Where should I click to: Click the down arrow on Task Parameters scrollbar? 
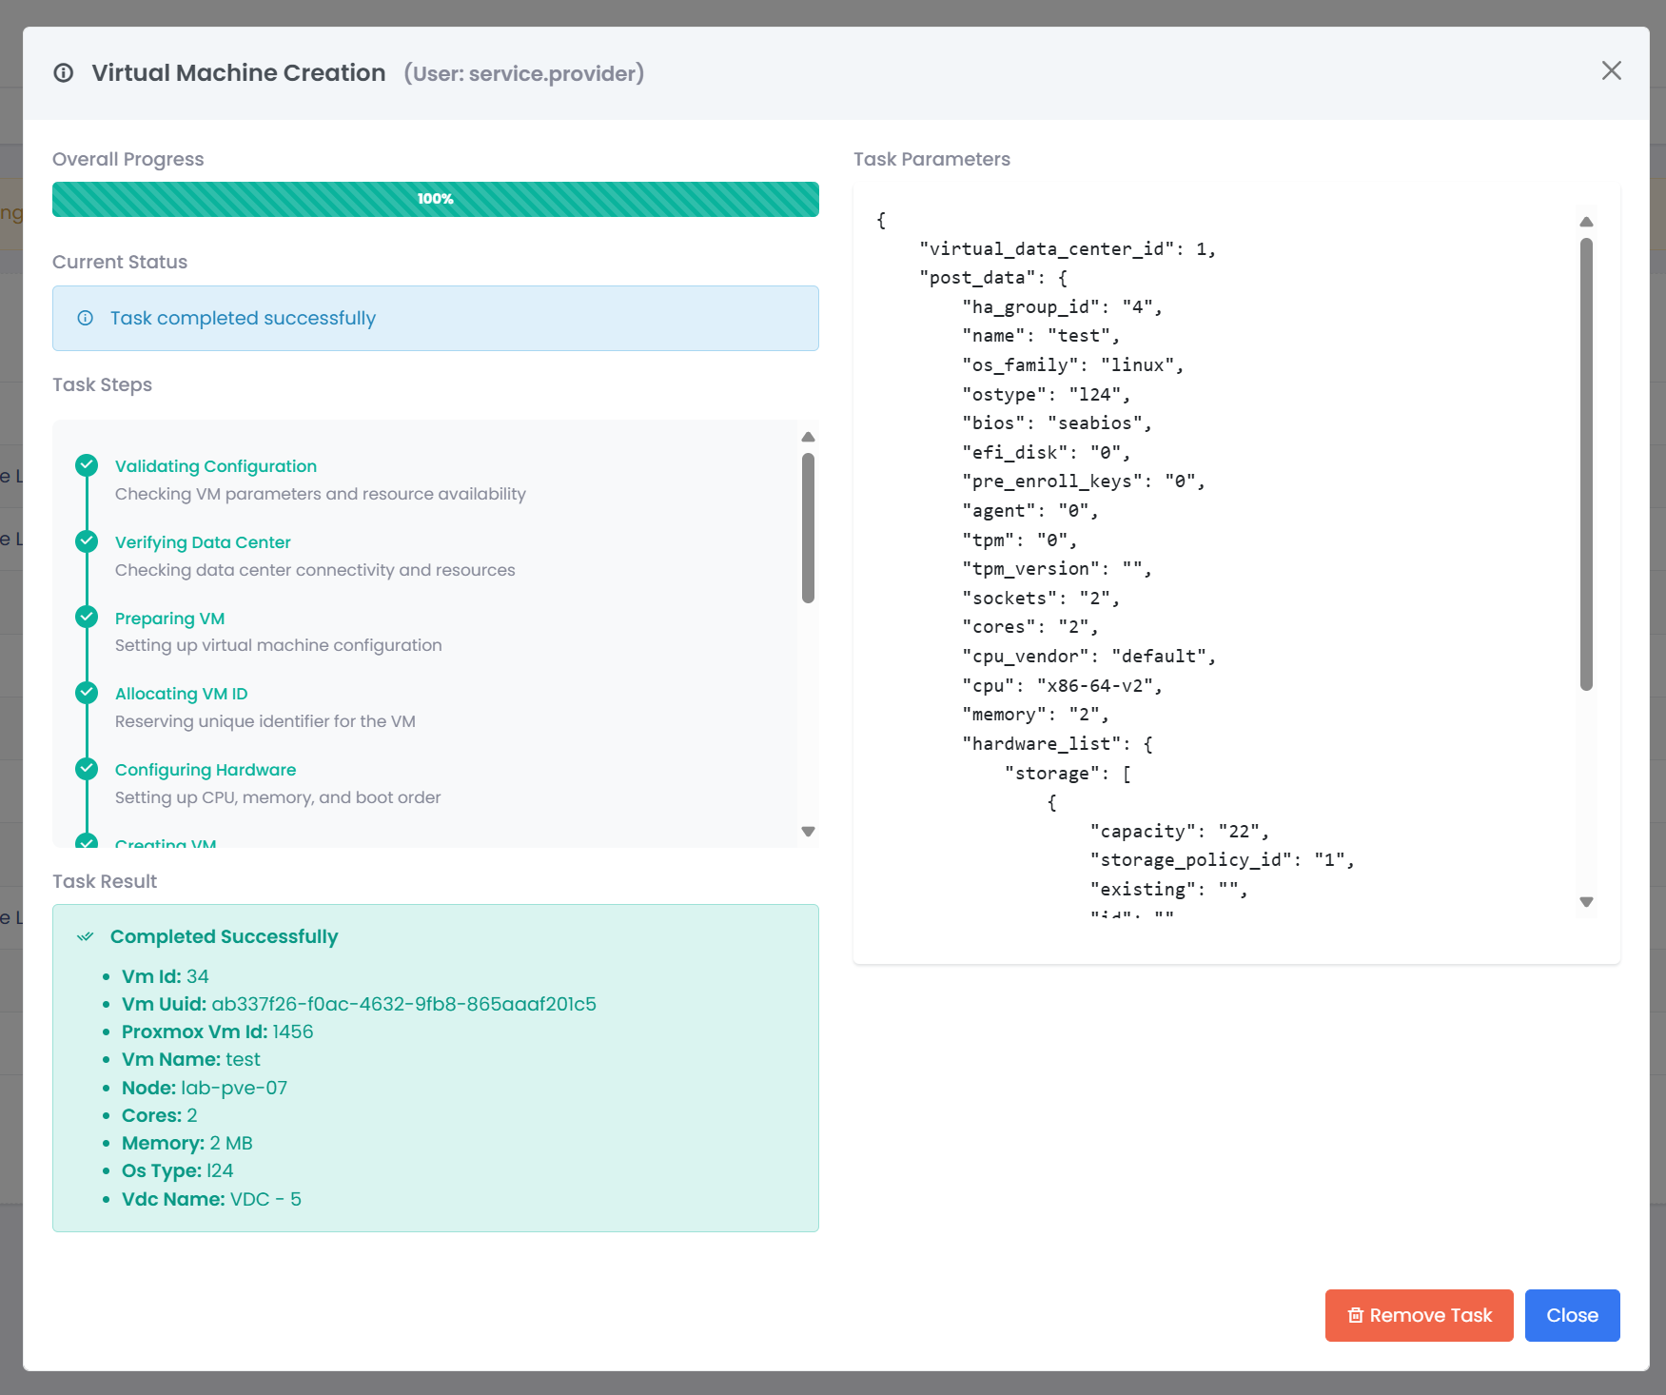point(1586,902)
